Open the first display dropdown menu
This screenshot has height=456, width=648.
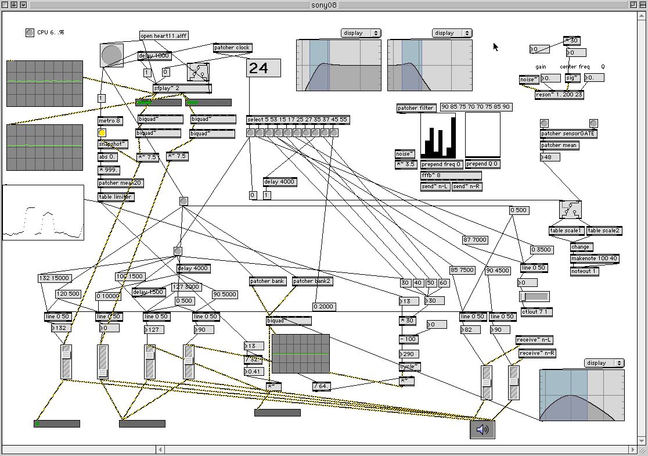point(361,33)
